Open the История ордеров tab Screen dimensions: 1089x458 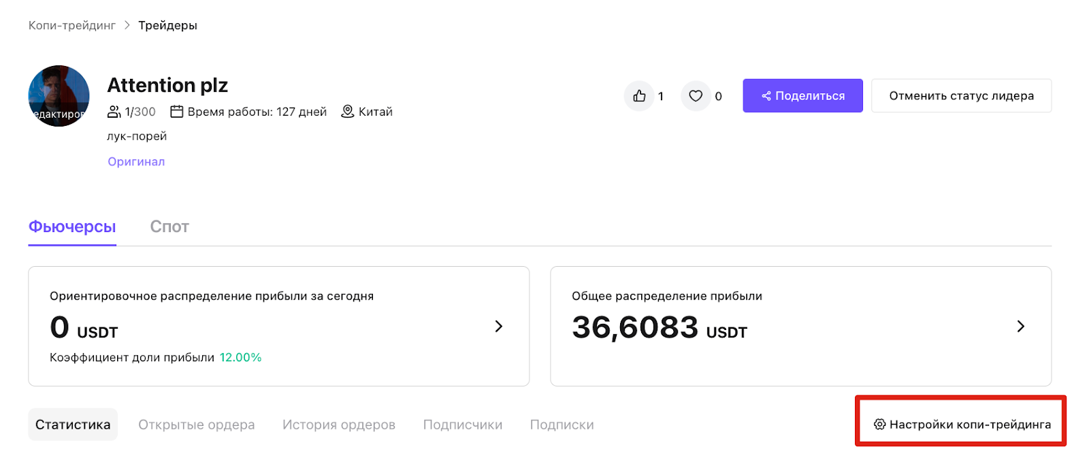(339, 425)
